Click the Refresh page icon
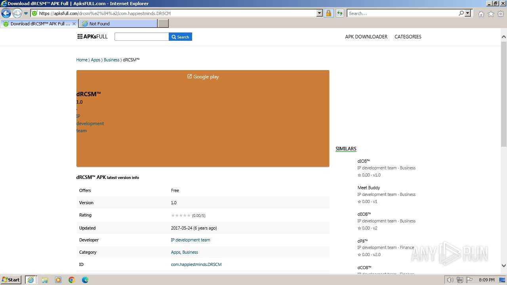507x285 pixels. pyautogui.click(x=339, y=13)
